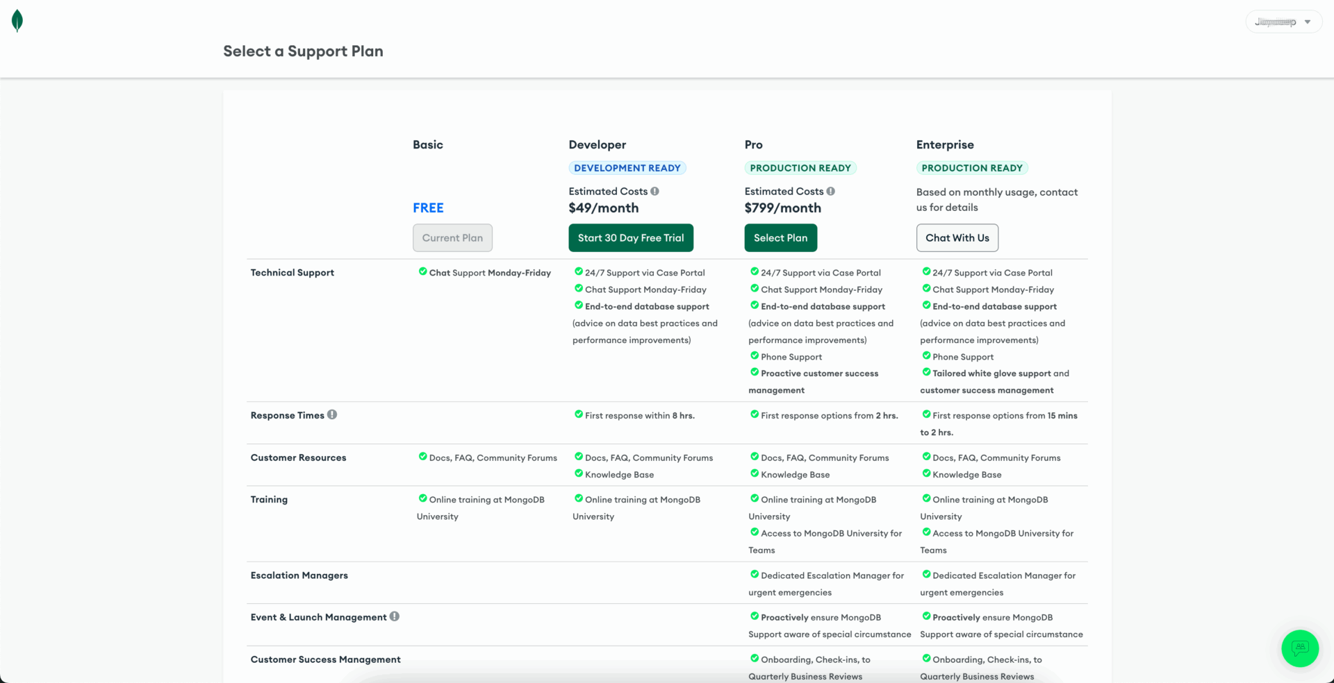Viewport: 1334px width, 683px height.
Task: Click the DEVELOPMENT READY badge
Action: (627, 168)
